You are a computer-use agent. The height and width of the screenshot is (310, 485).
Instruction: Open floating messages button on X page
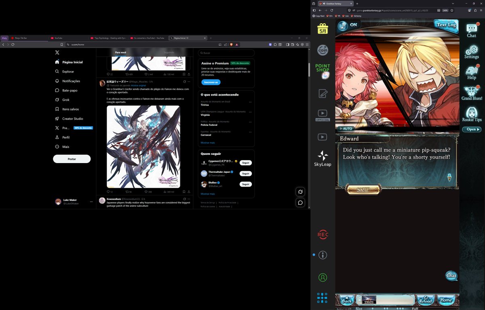(300, 203)
